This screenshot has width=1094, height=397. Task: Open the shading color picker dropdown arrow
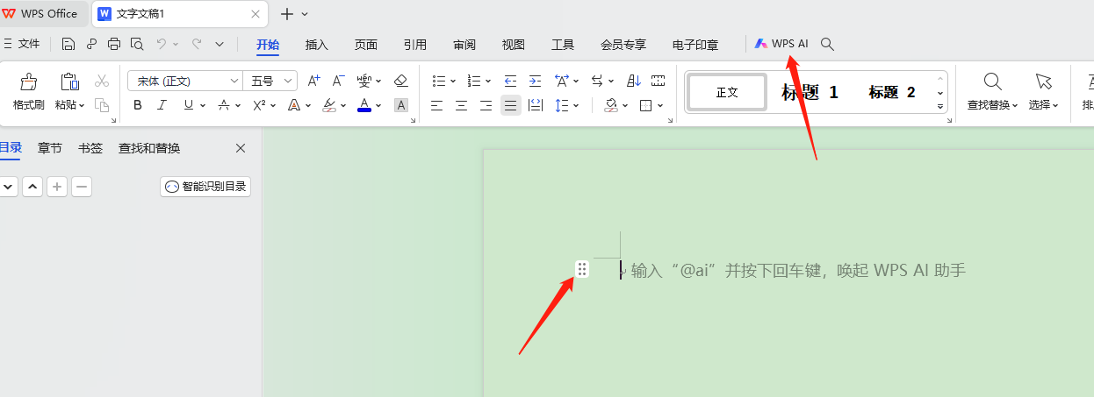tap(624, 106)
